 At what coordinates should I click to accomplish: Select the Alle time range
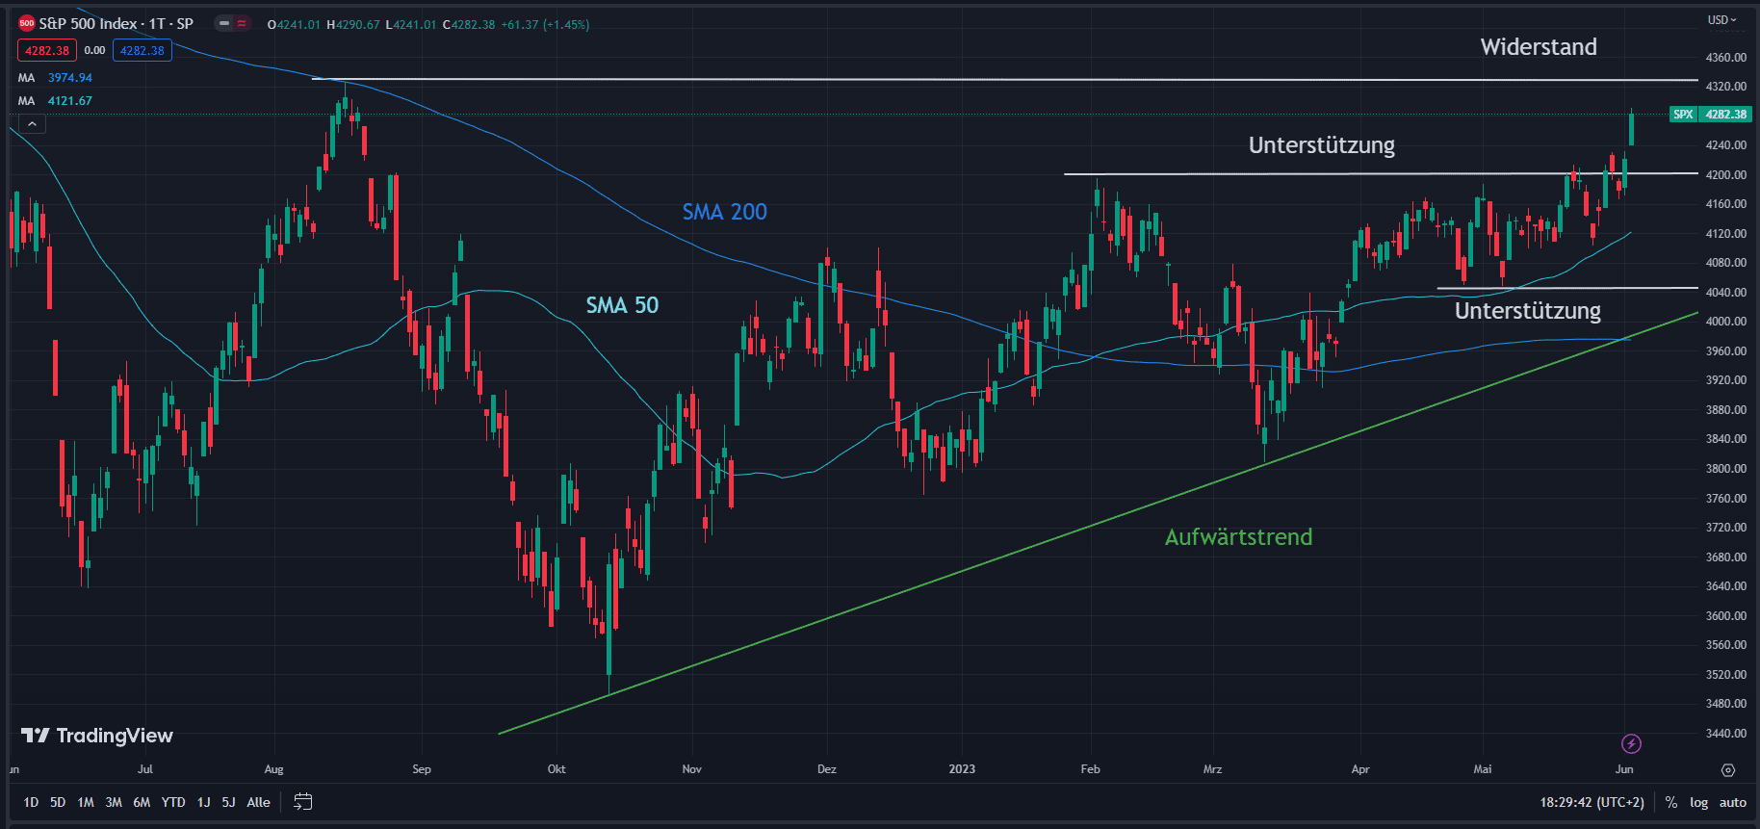pos(258,802)
